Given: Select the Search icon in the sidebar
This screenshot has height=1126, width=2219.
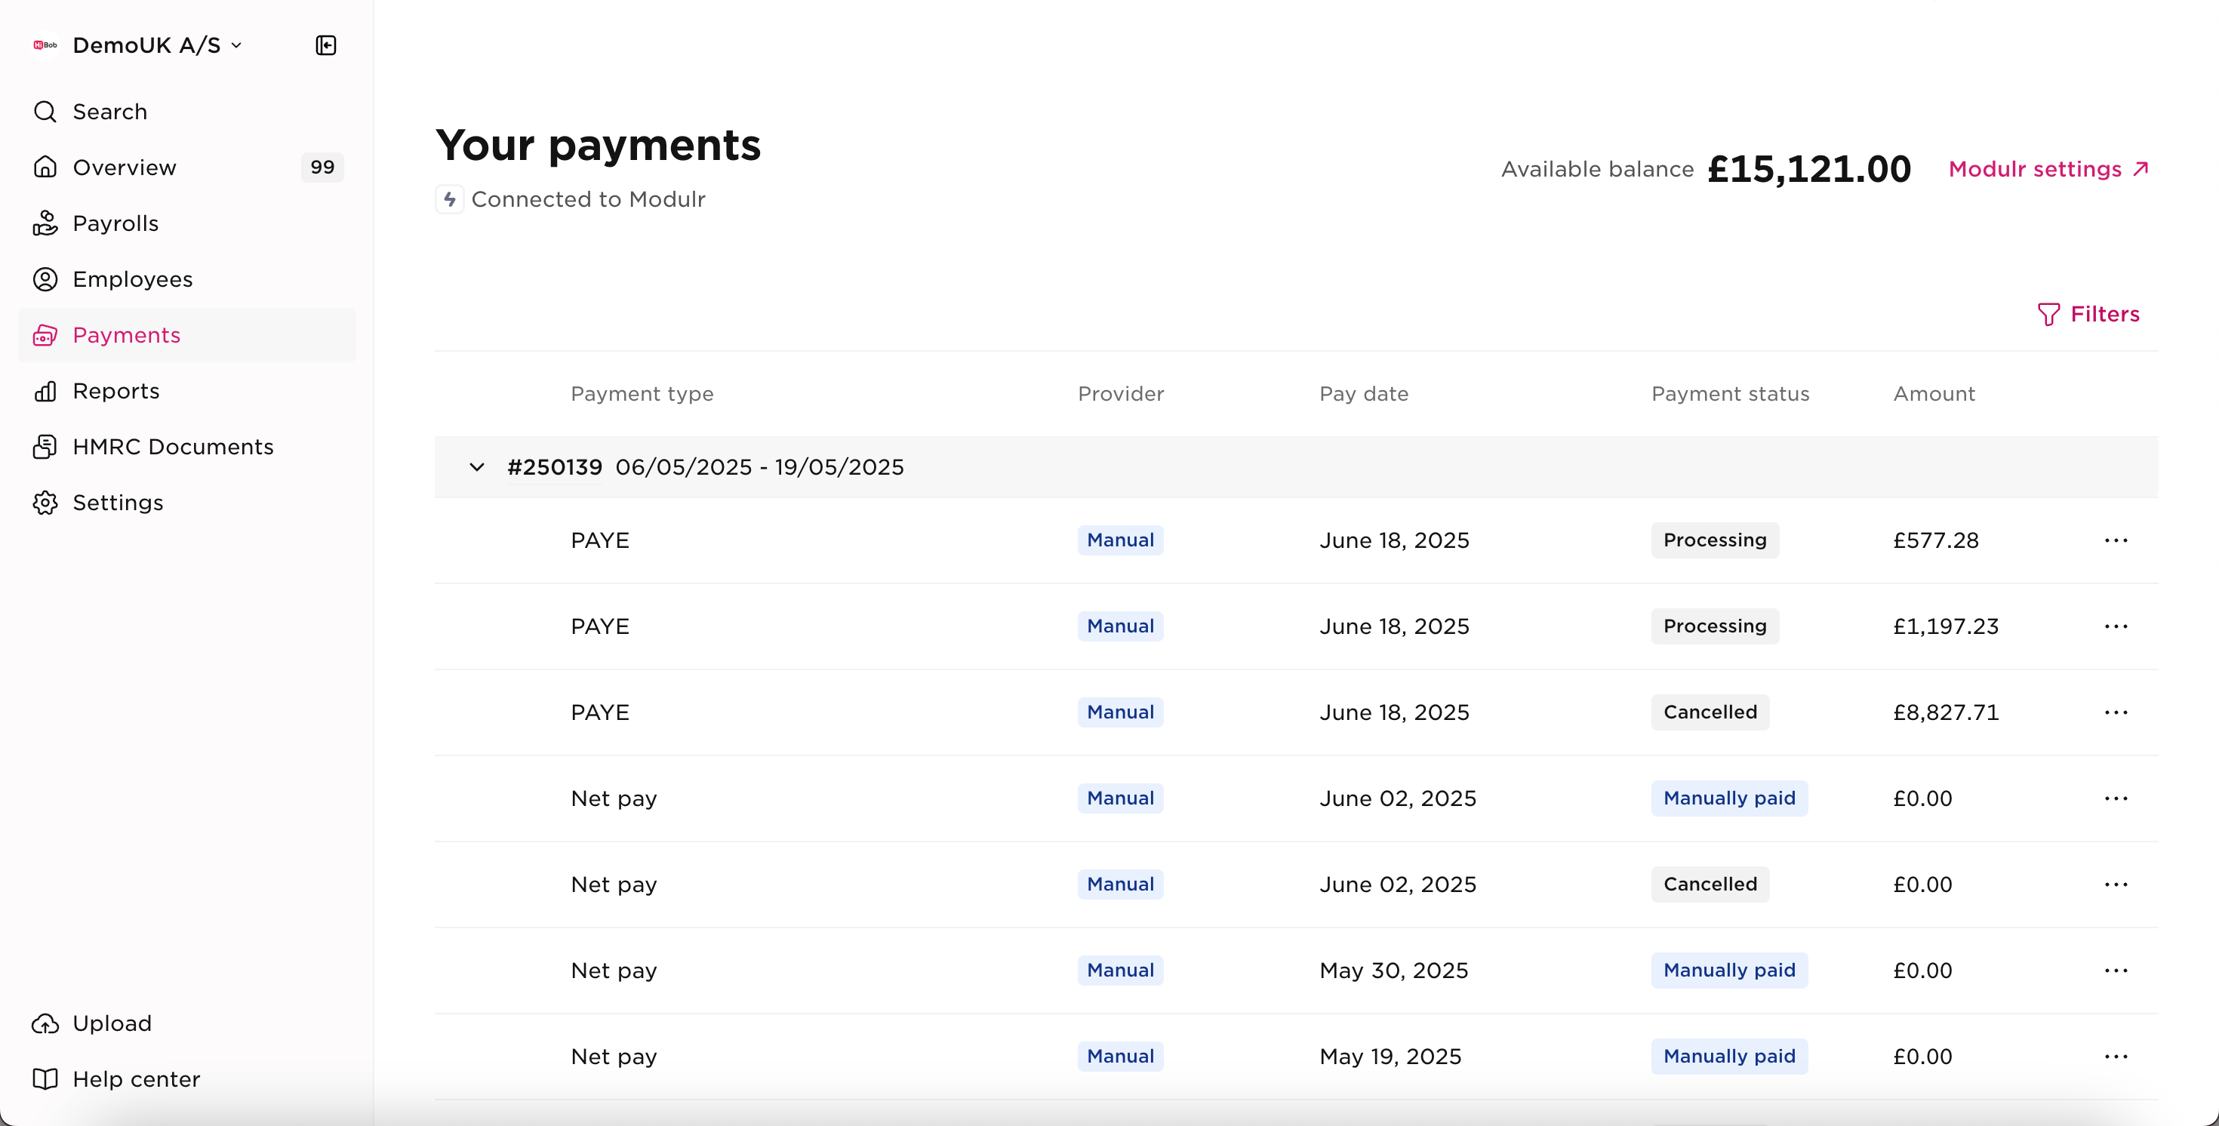Looking at the screenshot, I should click(44, 111).
